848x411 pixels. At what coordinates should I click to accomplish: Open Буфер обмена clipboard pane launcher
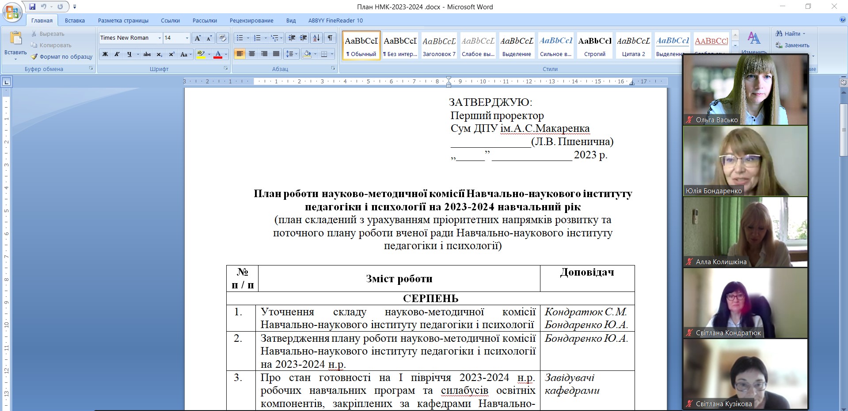click(91, 68)
